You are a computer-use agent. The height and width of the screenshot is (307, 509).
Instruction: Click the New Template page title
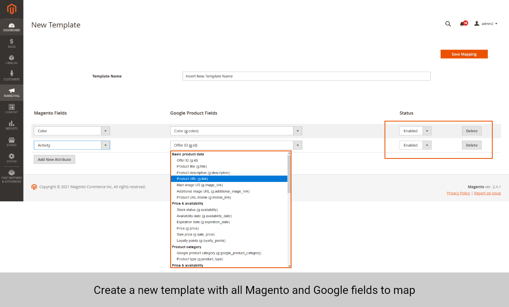[56, 25]
